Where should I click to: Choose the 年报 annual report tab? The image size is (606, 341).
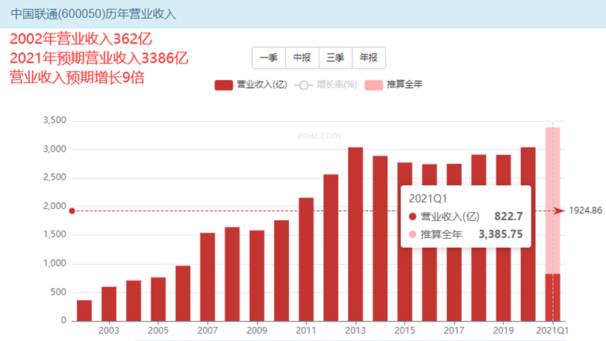(x=369, y=58)
